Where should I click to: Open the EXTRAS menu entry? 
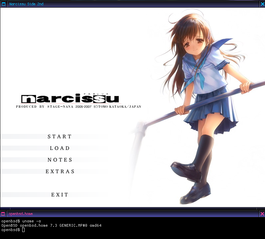click(60, 172)
